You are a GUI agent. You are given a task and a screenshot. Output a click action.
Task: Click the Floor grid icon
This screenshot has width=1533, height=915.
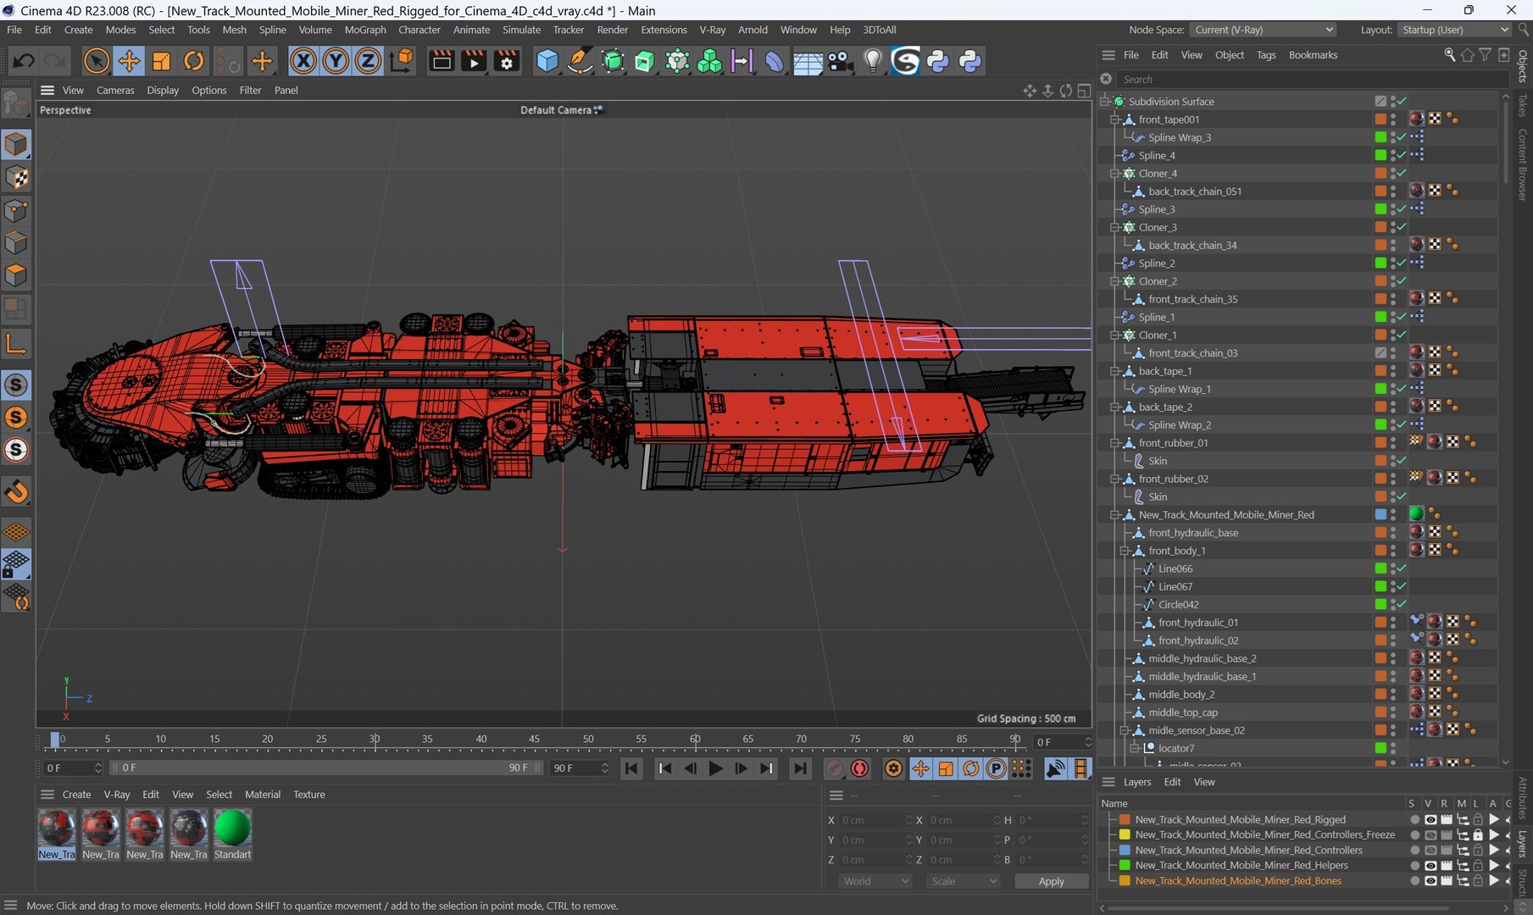pyautogui.click(x=807, y=62)
